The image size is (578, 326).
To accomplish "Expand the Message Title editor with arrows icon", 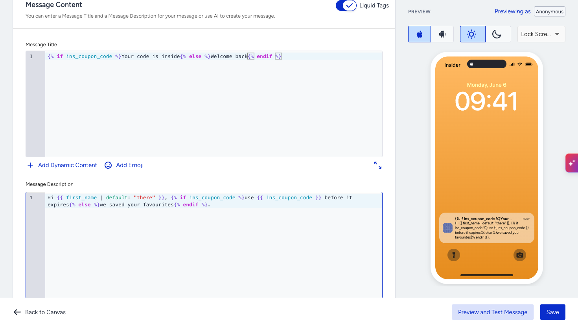I will coord(378,165).
